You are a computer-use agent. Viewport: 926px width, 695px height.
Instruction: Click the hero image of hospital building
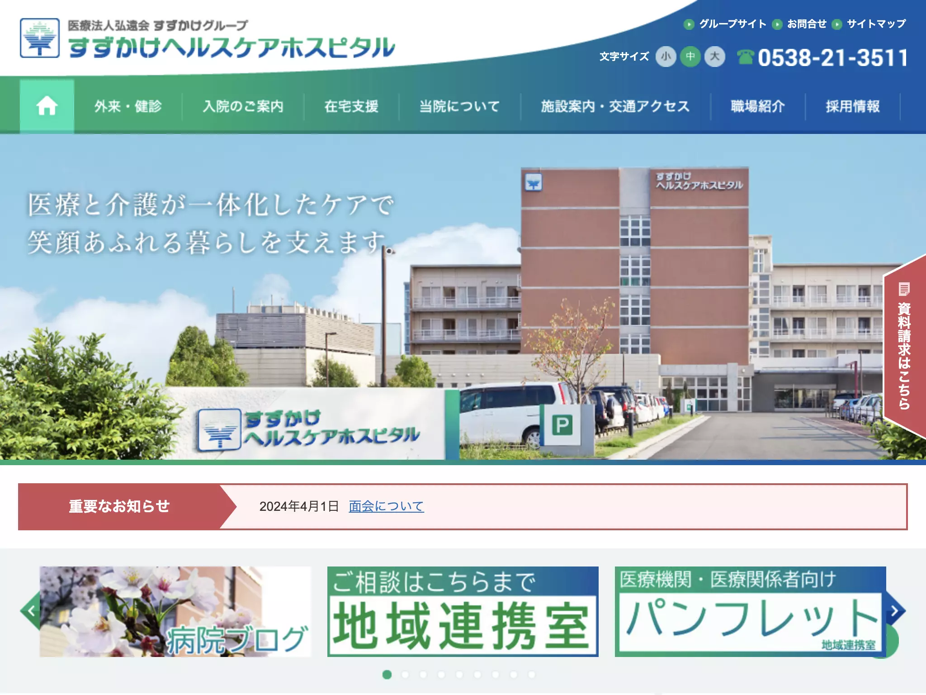[x=463, y=297]
